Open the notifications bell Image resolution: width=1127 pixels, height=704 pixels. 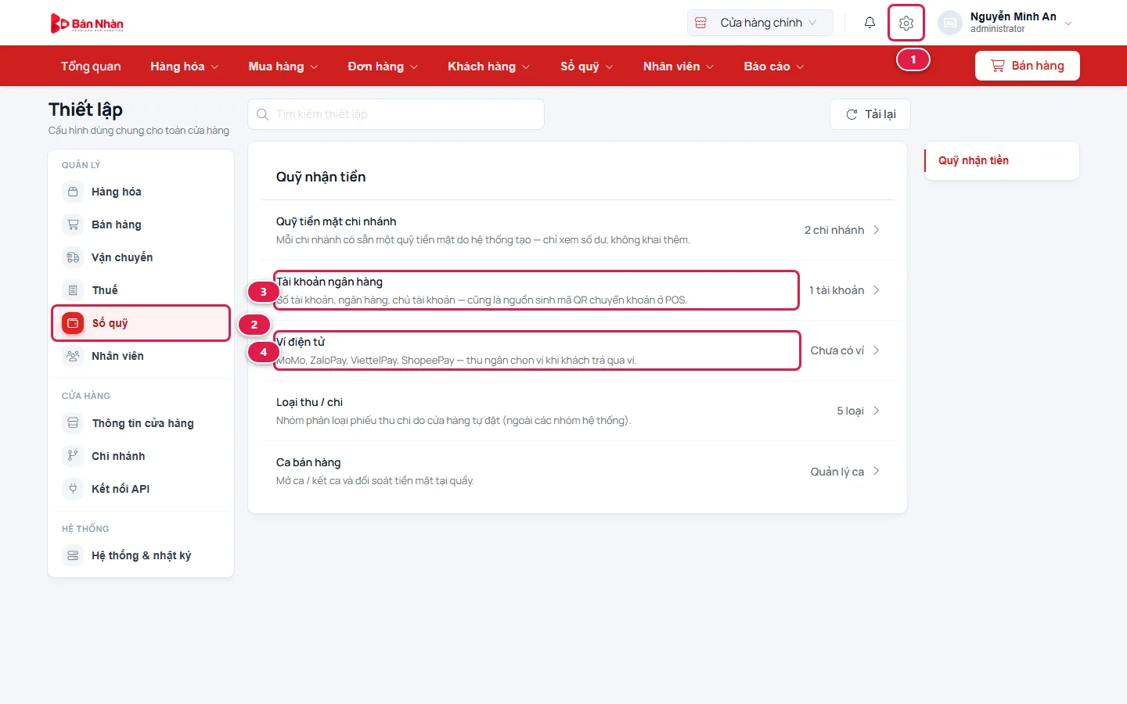point(870,23)
